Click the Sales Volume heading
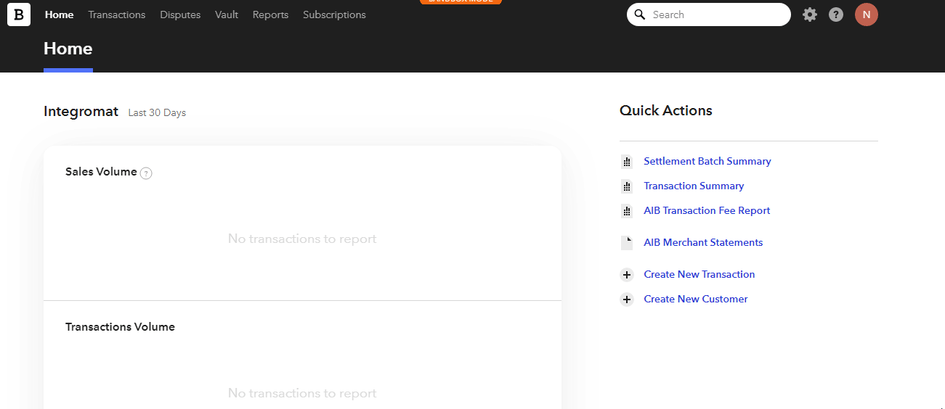Viewport: 945px width, 409px height. pyautogui.click(x=101, y=172)
